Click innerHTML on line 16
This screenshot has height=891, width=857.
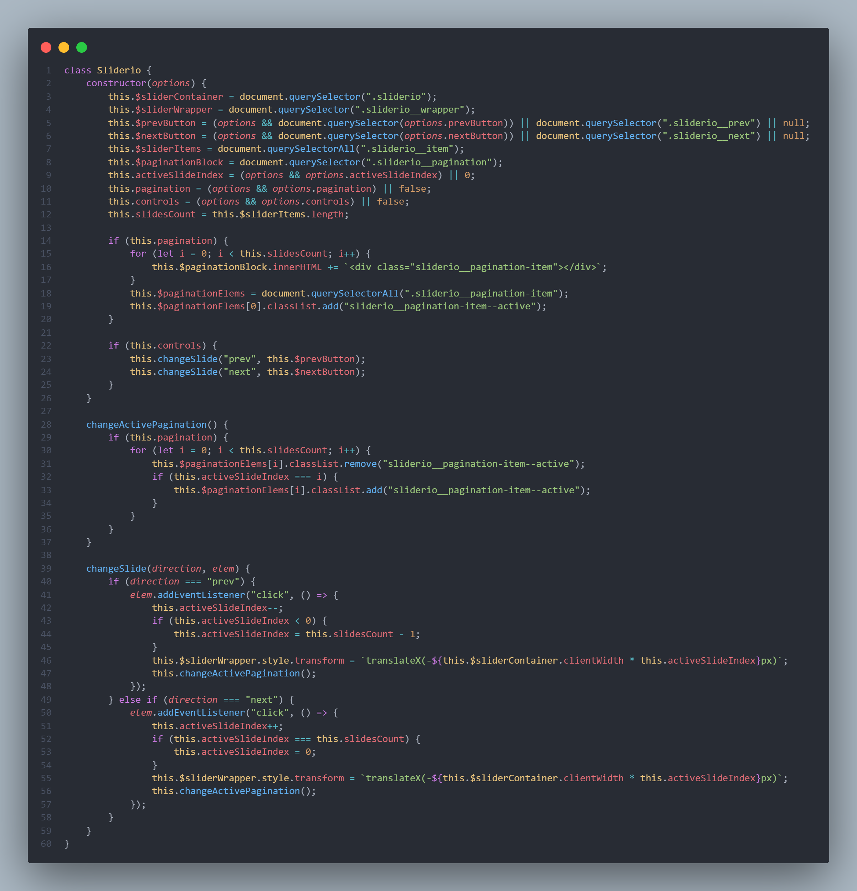tap(297, 267)
